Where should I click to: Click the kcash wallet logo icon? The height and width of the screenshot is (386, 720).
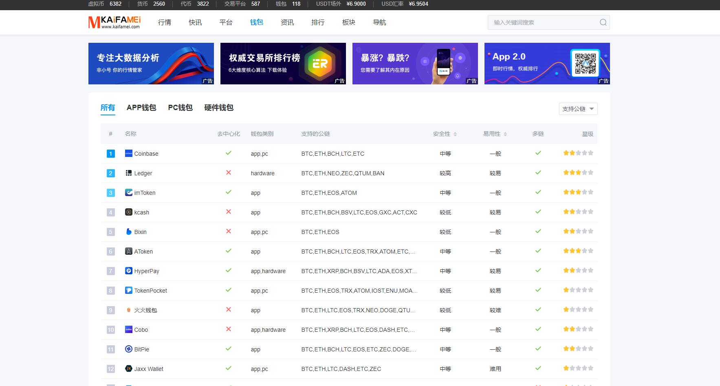128,212
